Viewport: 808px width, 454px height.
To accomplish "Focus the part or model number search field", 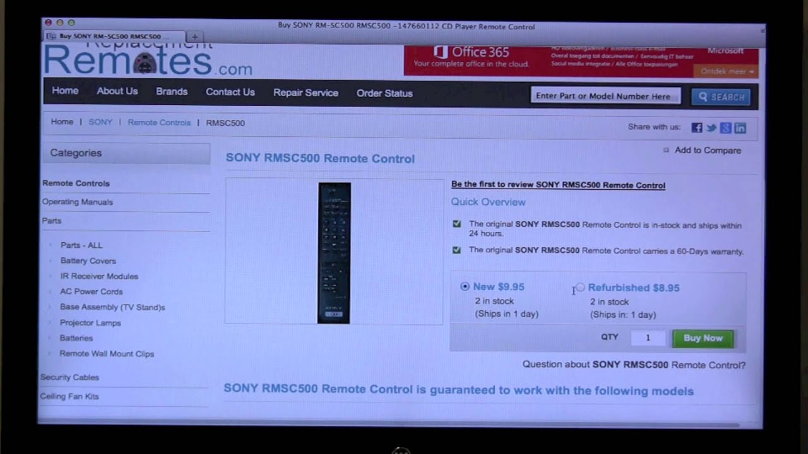I will [605, 96].
